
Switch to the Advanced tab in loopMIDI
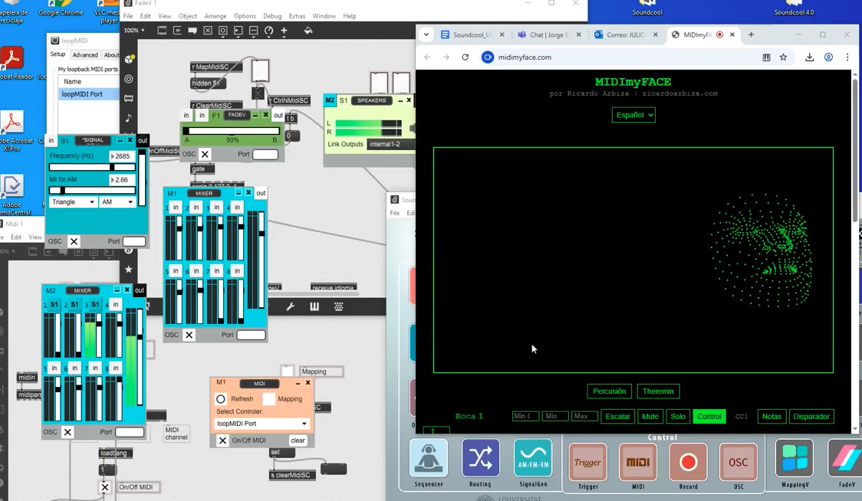85,55
